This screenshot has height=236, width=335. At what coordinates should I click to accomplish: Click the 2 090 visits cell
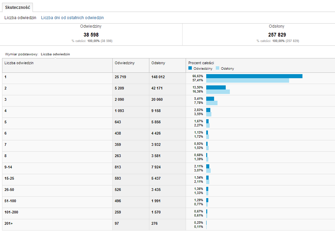pyautogui.click(x=120, y=99)
